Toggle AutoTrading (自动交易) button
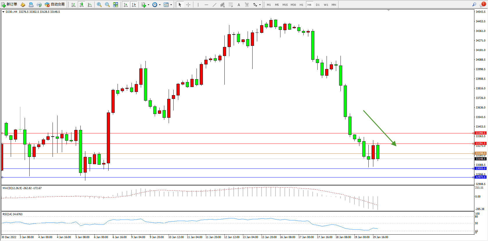Viewport: 488px width, 241px height. [55, 4]
